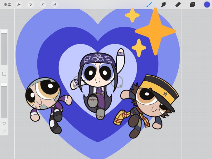Click the brush opacity slider handle
Viewport: 212px width, 159px height.
coord(4,84)
